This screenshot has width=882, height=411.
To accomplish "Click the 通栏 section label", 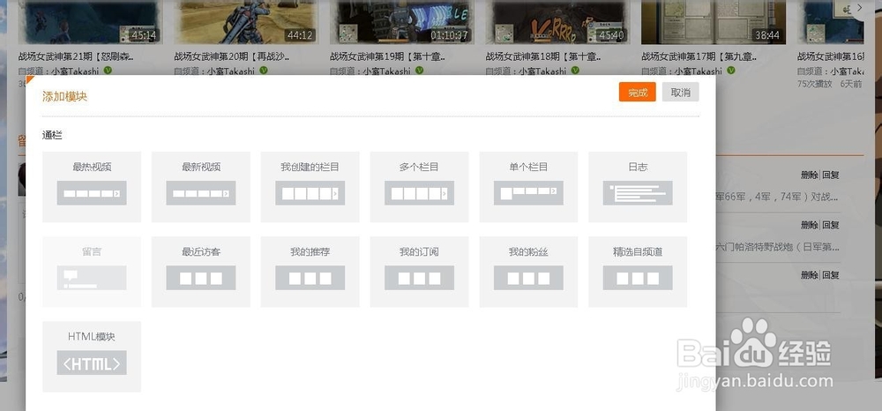I will (52, 136).
